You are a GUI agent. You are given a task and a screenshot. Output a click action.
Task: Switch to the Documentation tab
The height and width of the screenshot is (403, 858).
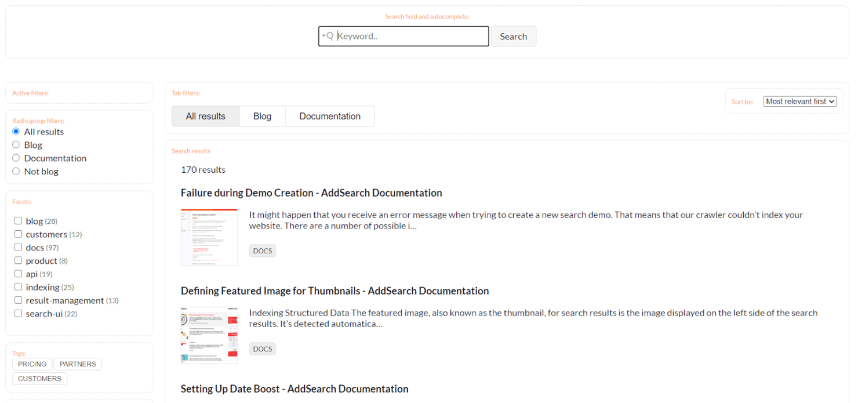pos(330,116)
